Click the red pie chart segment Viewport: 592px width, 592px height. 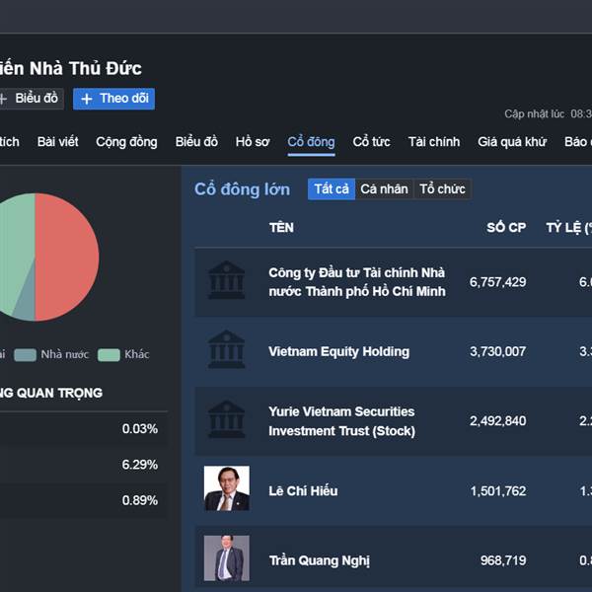pos(68,257)
